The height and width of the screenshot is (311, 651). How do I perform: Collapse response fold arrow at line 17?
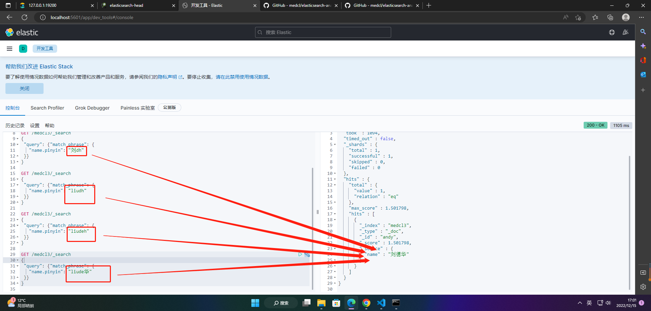(x=335, y=214)
